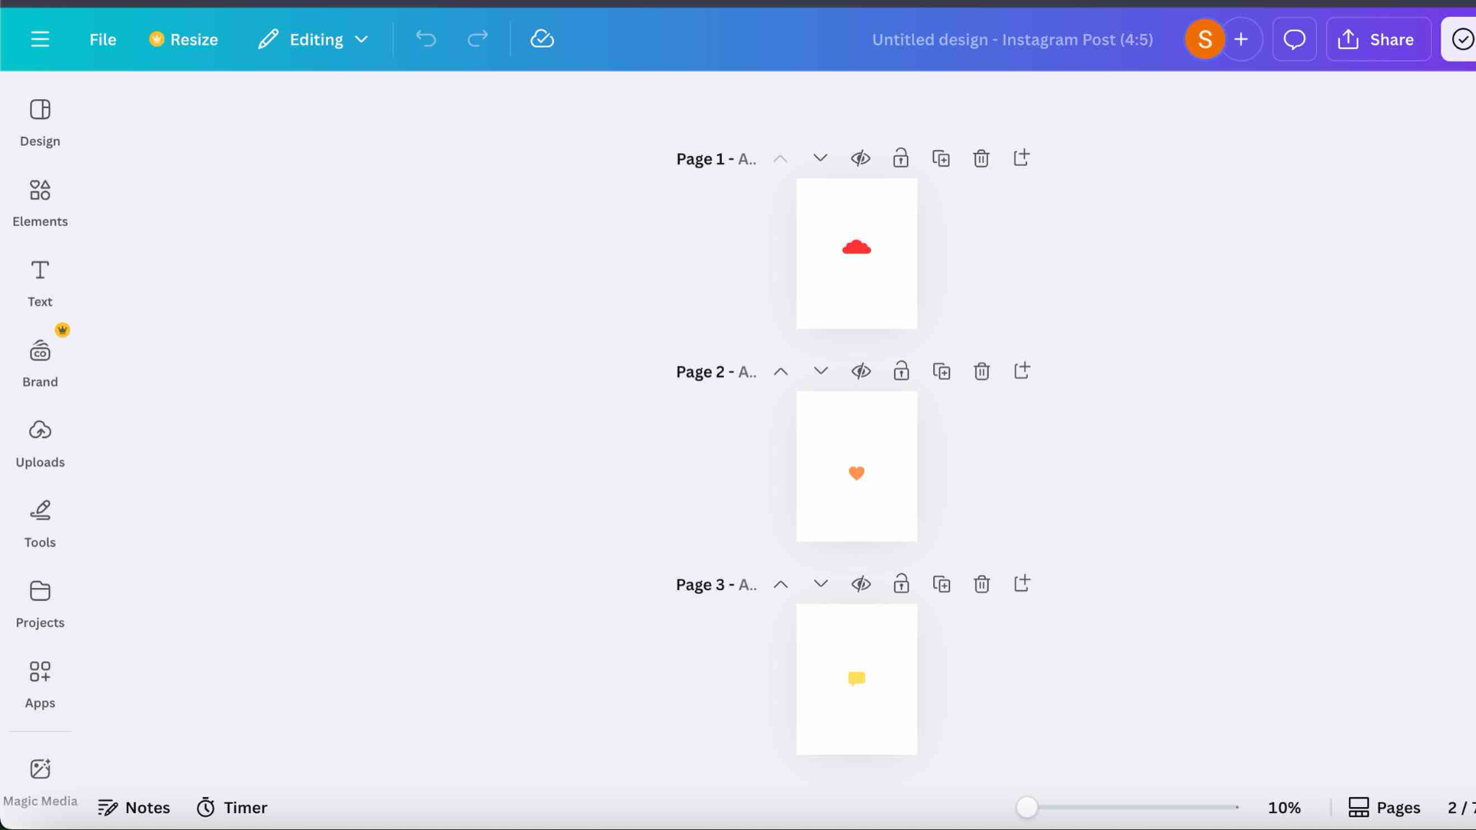The width and height of the screenshot is (1476, 830).
Task: Open the Elements panel
Action: pyautogui.click(x=40, y=201)
